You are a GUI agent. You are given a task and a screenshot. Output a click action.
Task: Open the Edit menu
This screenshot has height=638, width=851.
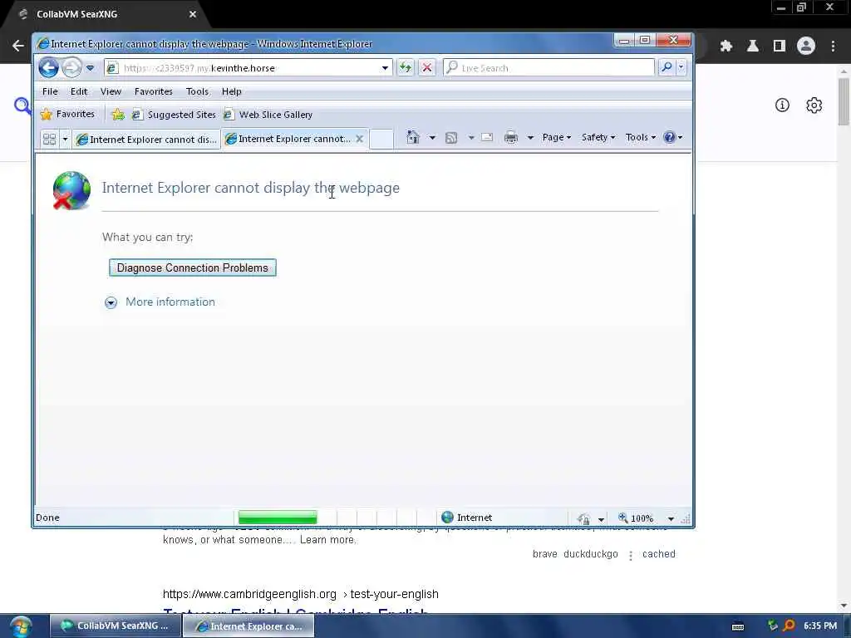tap(79, 91)
